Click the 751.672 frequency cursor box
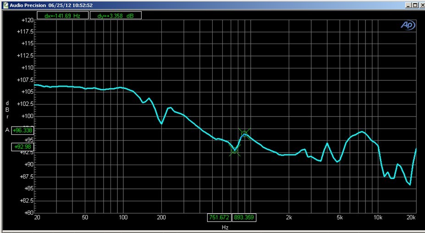This screenshot has height=233, width=425. pyautogui.click(x=219, y=217)
